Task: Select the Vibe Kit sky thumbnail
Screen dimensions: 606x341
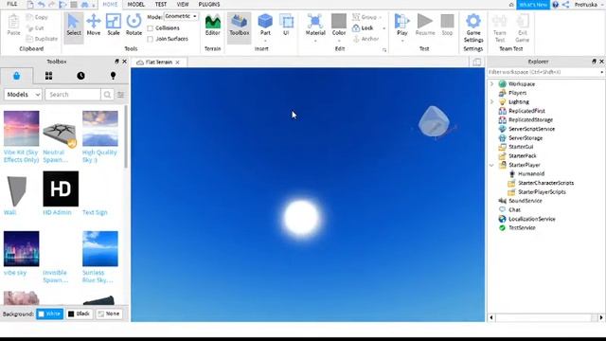Action: click(x=21, y=129)
